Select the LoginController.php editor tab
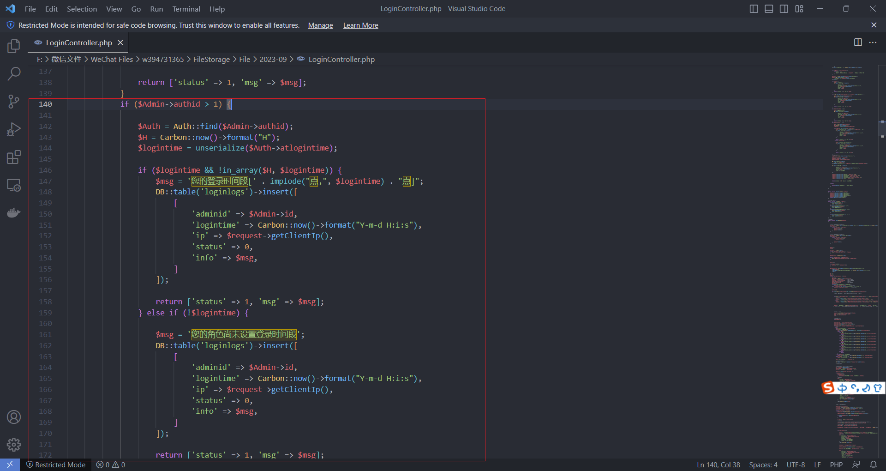The image size is (886, 471). 78,42
